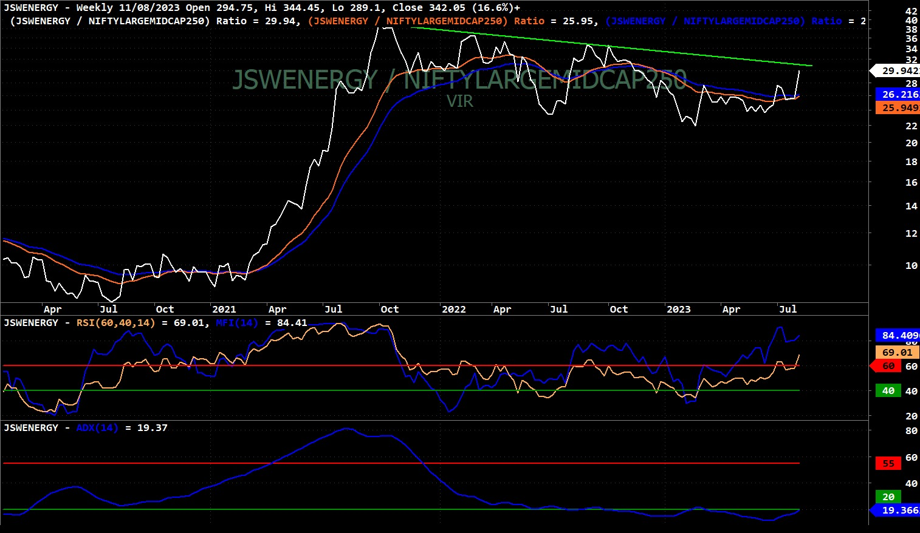Image resolution: width=920 pixels, height=533 pixels.
Task: Click the Oct label right before 2021
Action: point(165,310)
